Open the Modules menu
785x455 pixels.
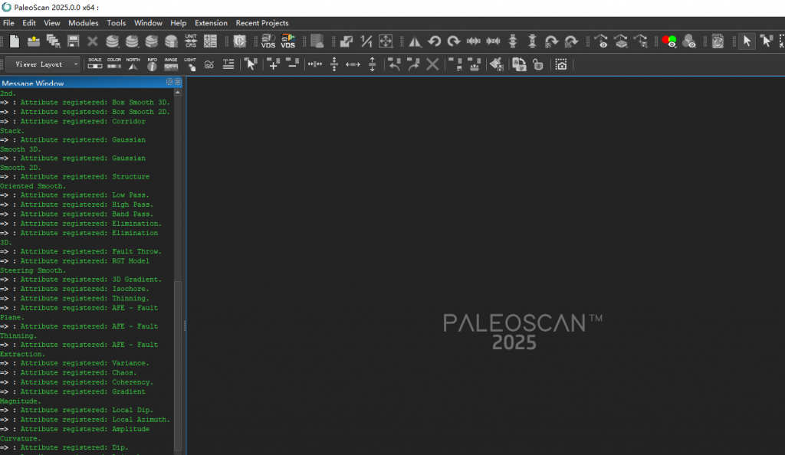tap(84, 23)
